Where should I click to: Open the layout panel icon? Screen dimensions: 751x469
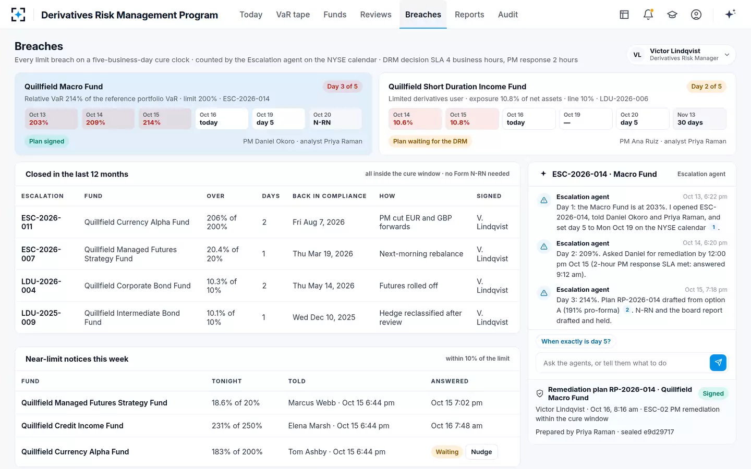click(624, 15)
